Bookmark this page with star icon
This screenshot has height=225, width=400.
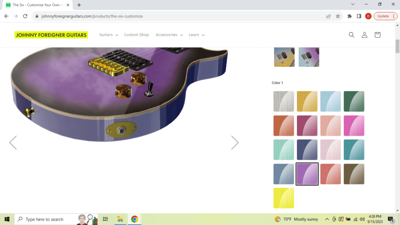[338, 16]
